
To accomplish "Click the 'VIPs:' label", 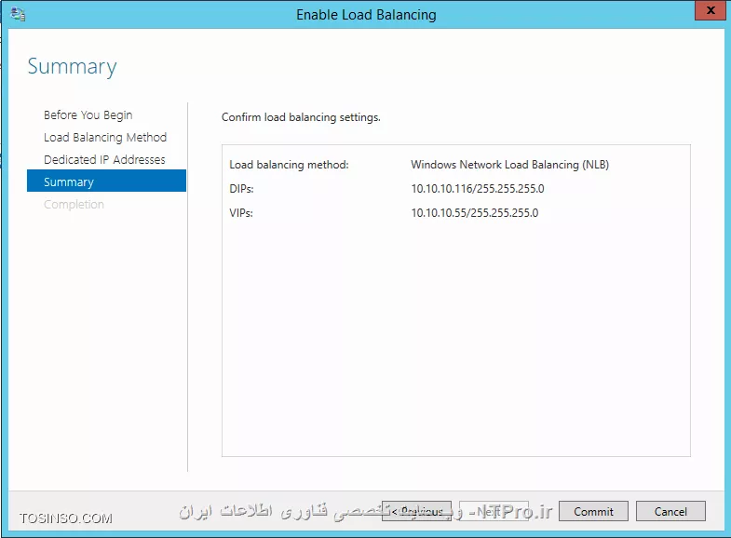I will click(241, 213).
